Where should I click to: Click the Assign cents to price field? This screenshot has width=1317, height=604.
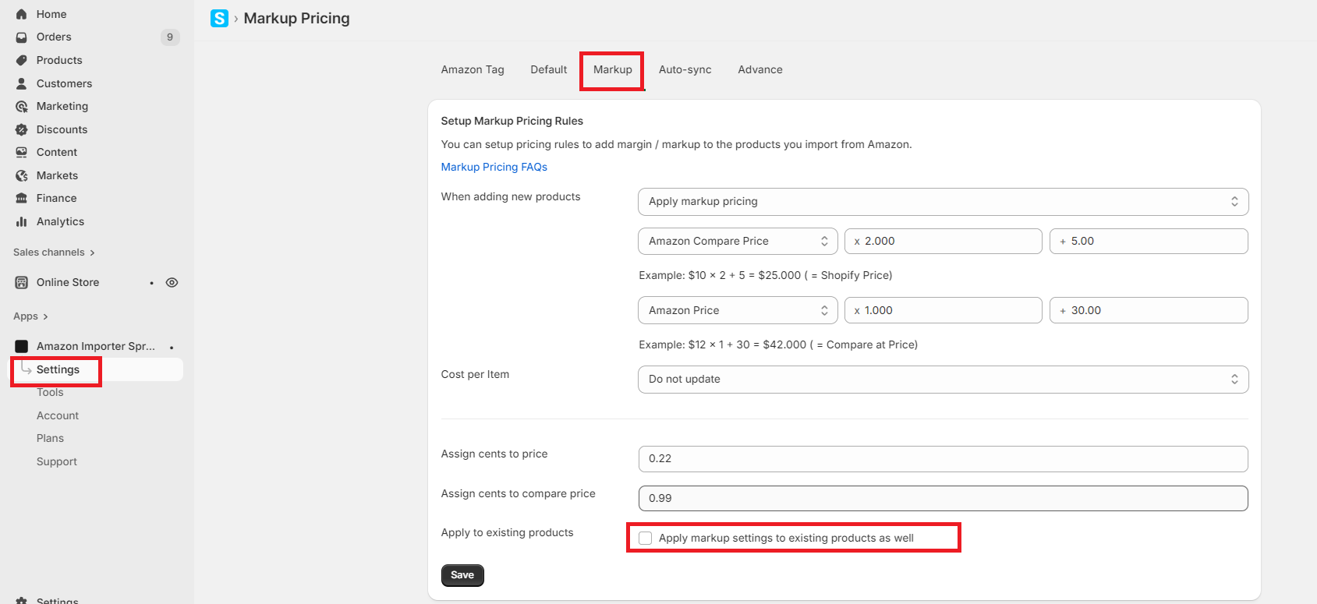(943, 458)
